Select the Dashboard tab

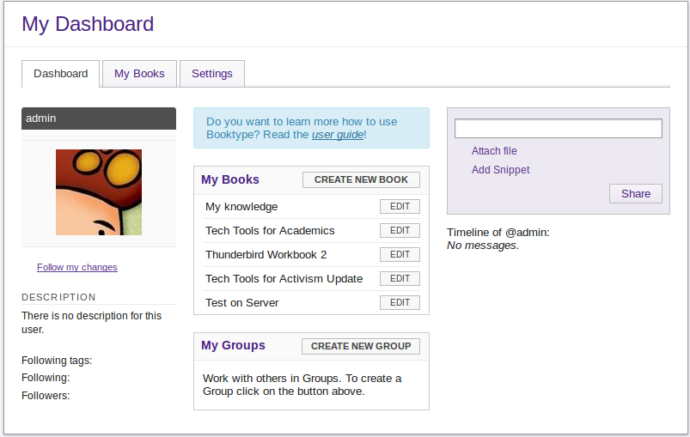(60, 74)
